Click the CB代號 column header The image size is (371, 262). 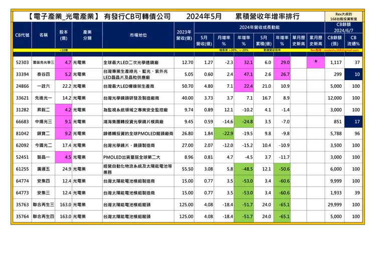(x=22, y=35)
